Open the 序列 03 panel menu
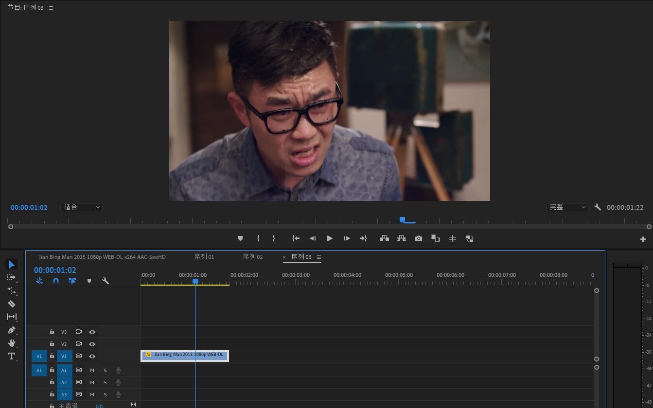This screenshot has height=408, width=653. pyautogui.click(x=319, y=257)
